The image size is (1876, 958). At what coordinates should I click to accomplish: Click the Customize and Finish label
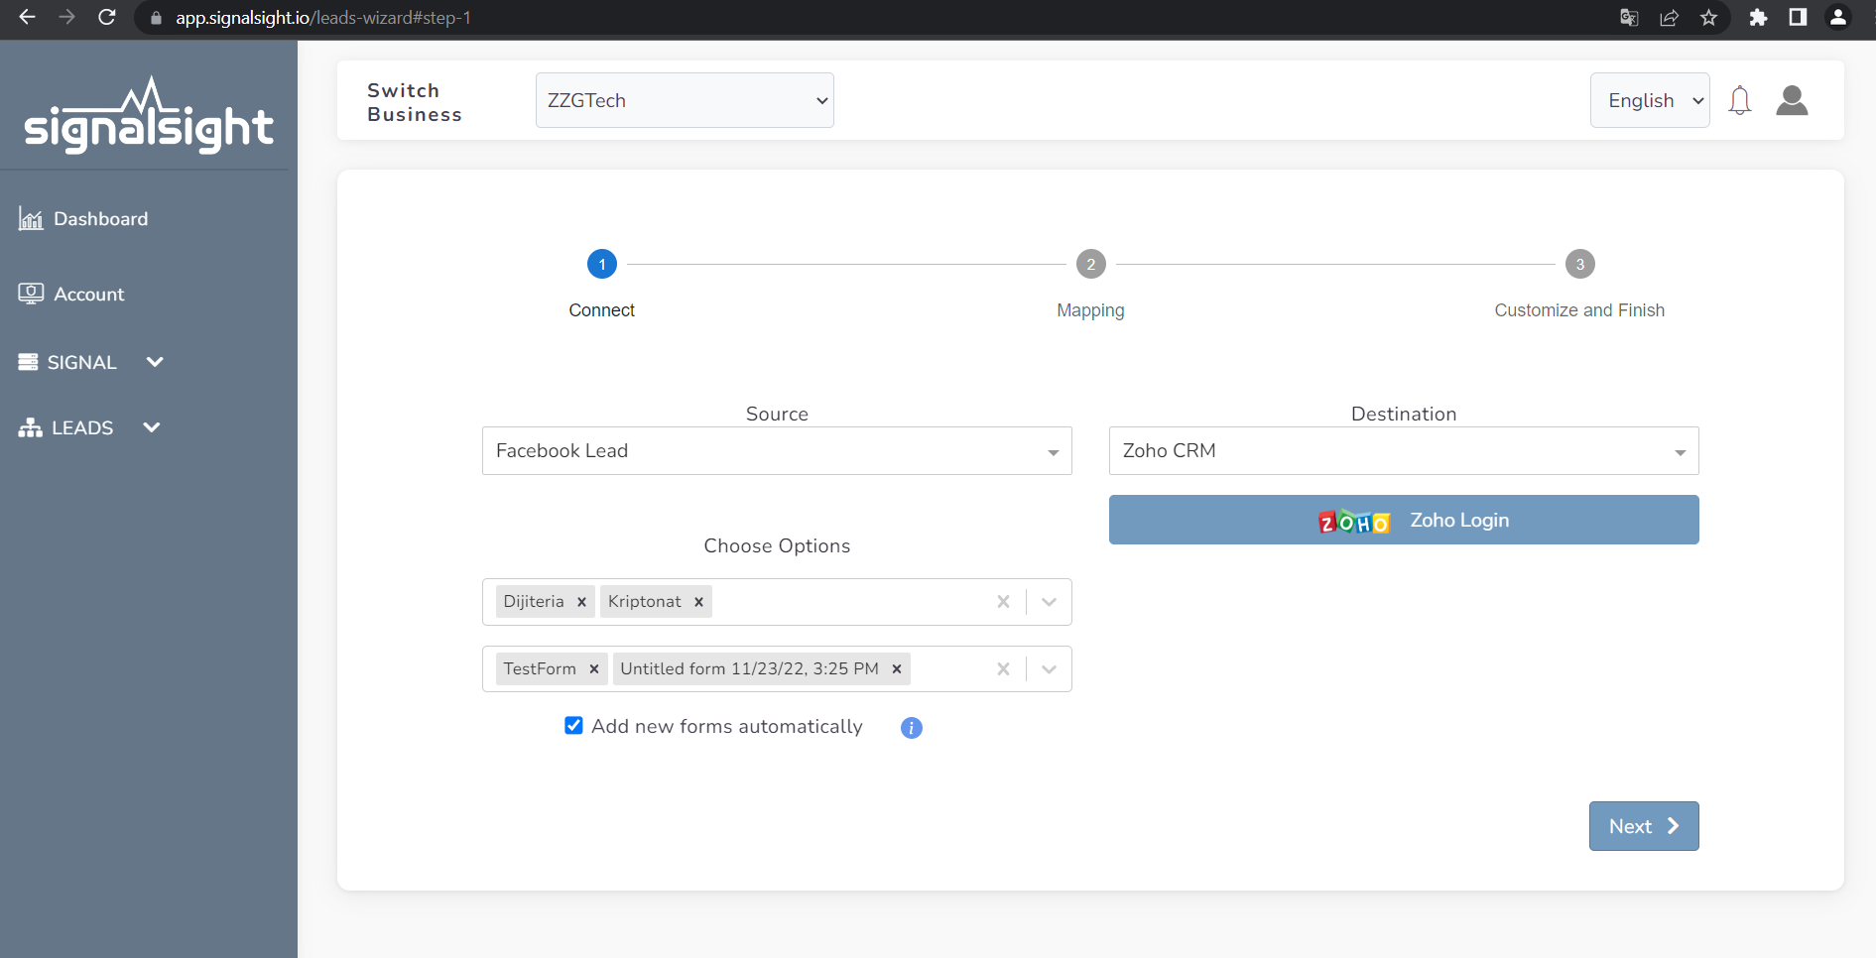(x=1580, y=310)
